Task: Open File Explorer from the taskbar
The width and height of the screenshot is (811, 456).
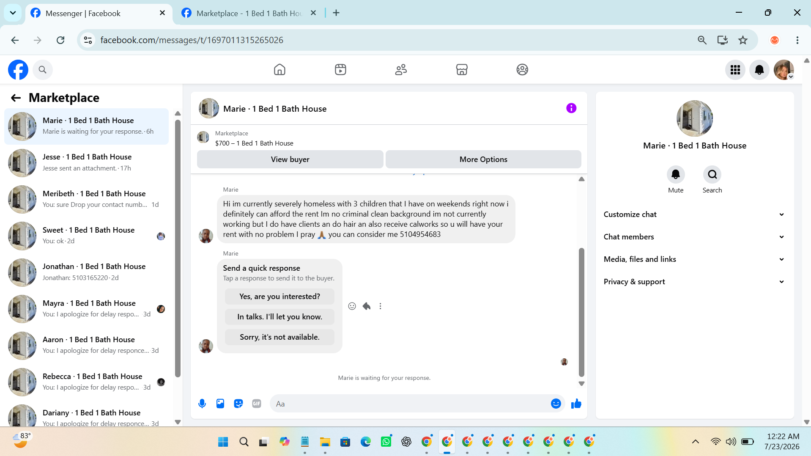Action: [325, 442]
